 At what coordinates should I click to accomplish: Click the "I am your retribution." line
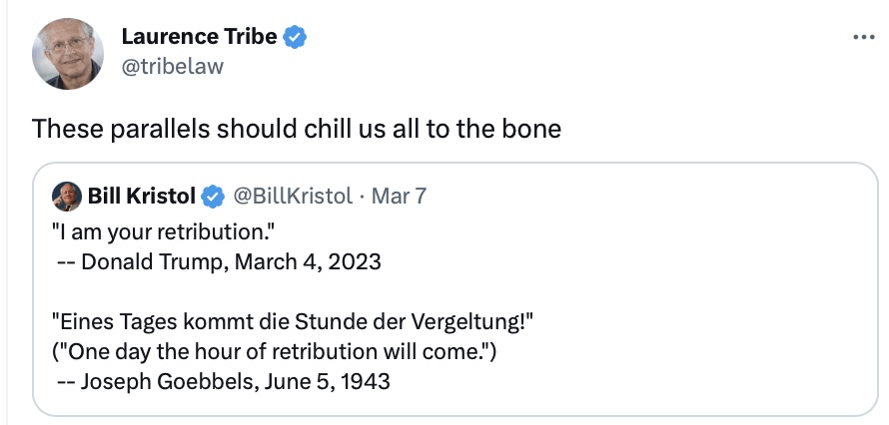click(163, 234)
